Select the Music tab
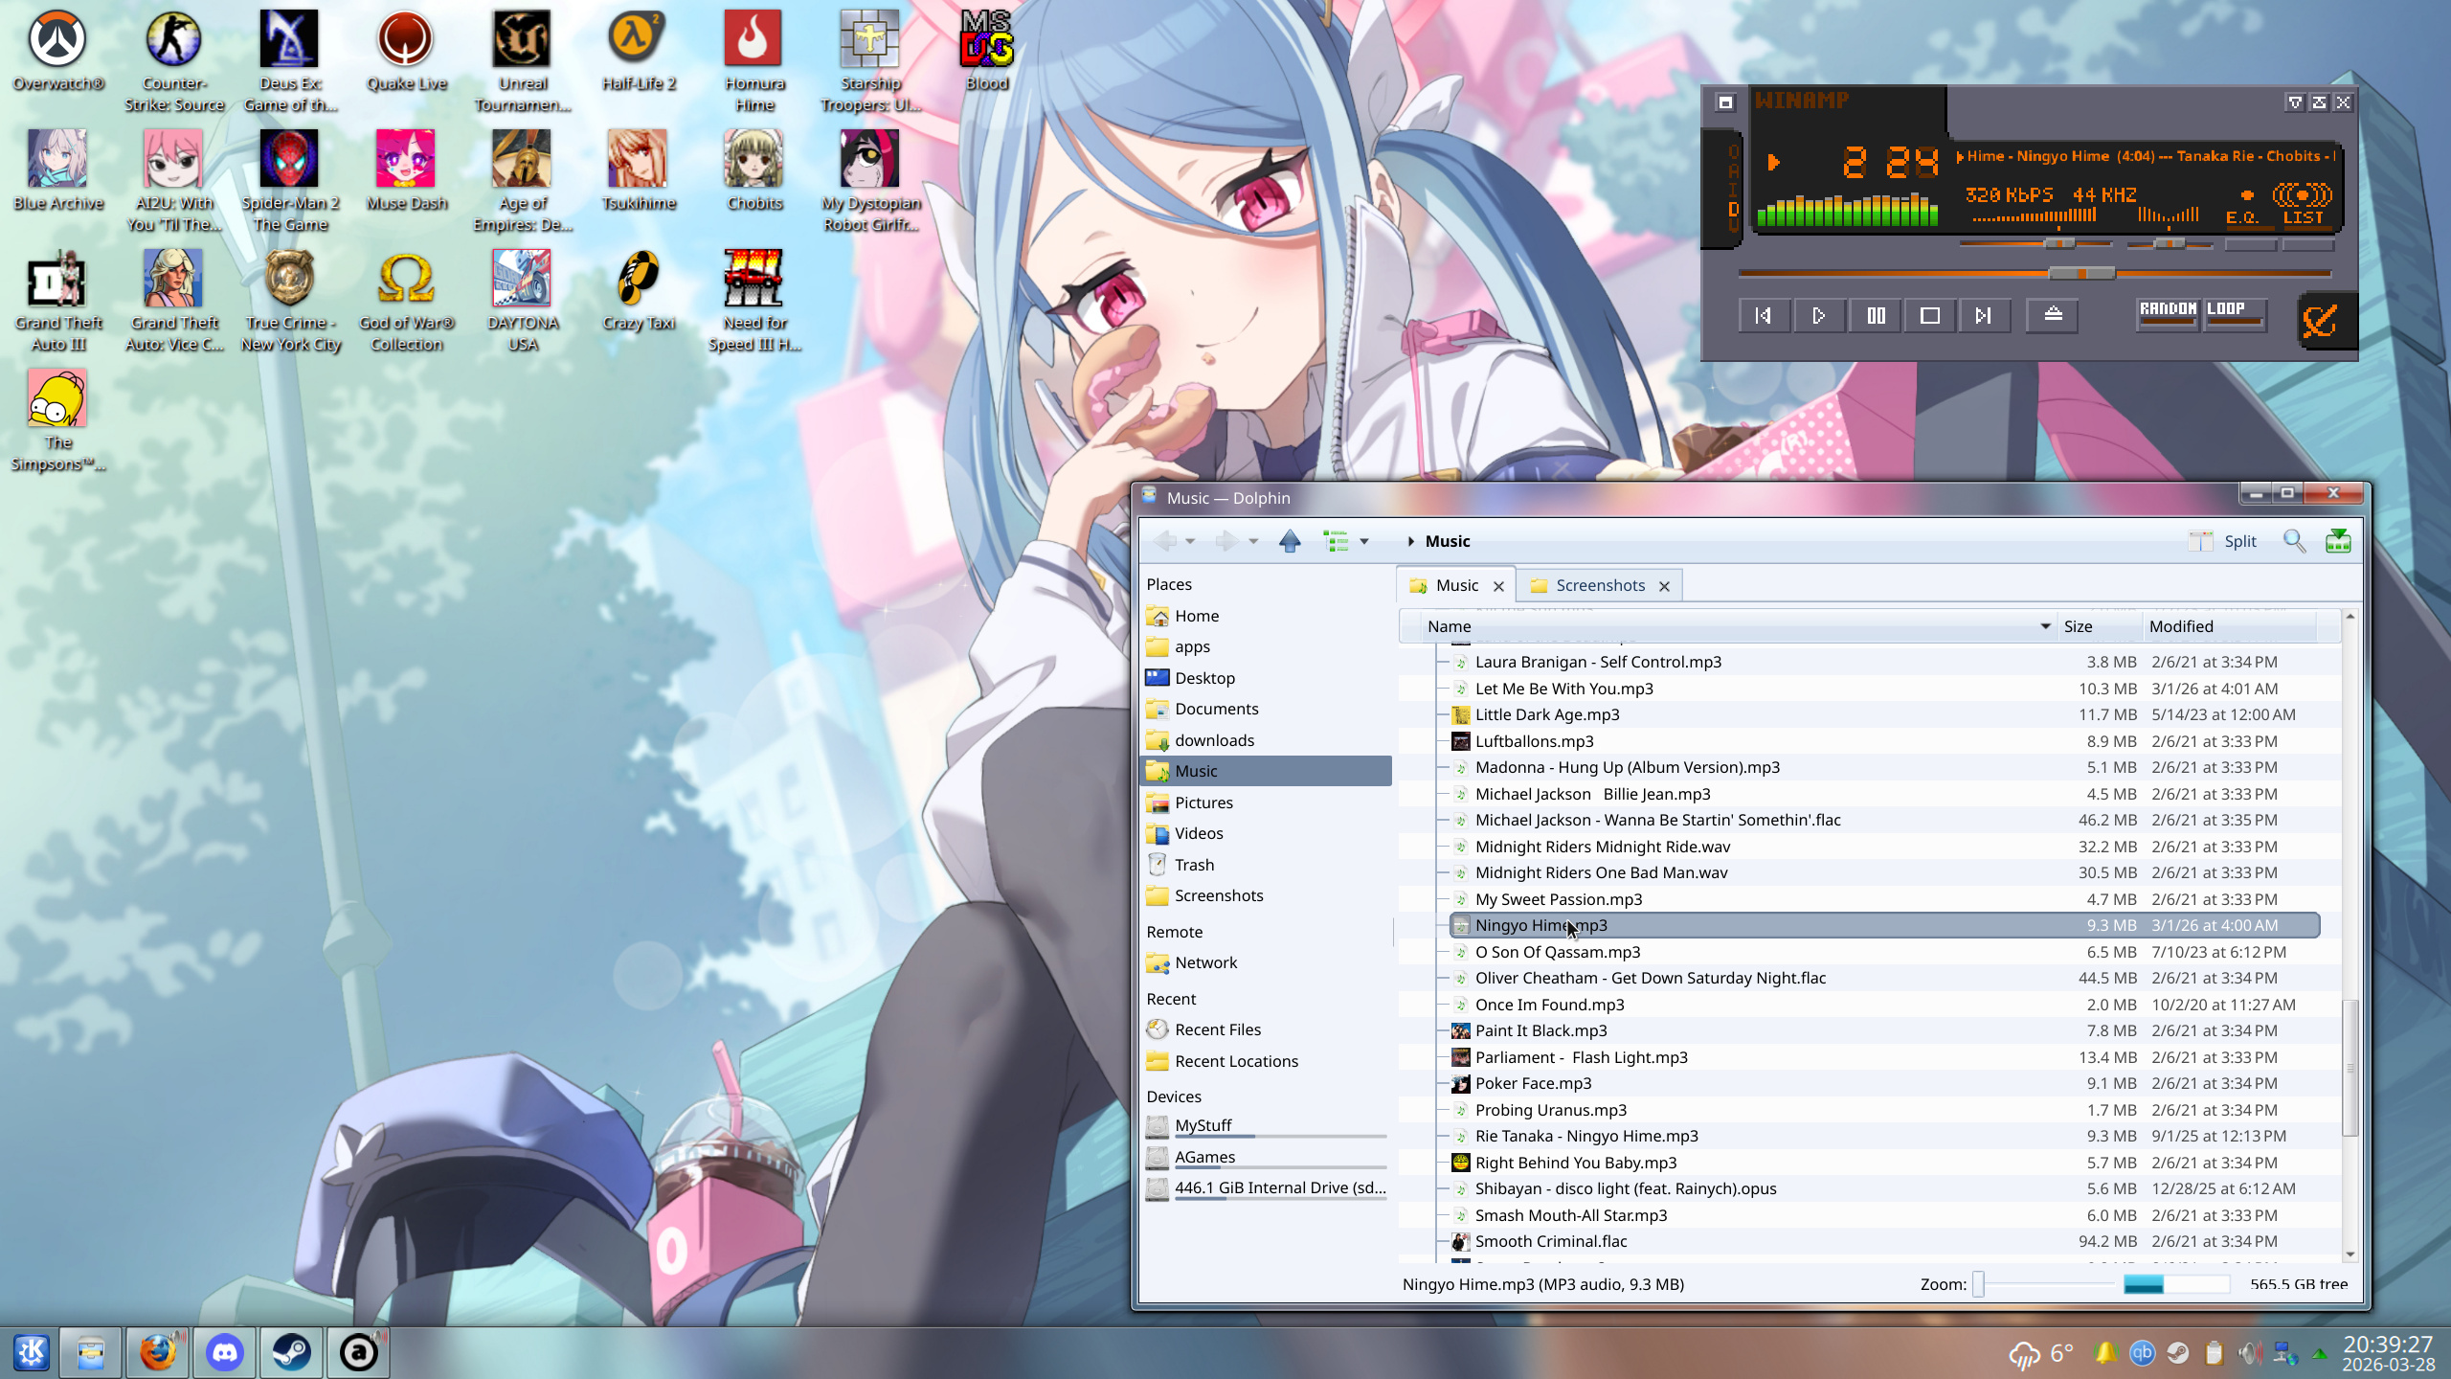The image size is (2451, 1379). [1456, 585]
